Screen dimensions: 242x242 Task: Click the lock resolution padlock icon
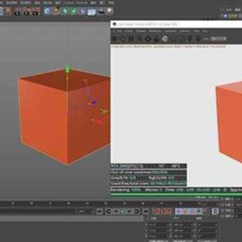157,39
